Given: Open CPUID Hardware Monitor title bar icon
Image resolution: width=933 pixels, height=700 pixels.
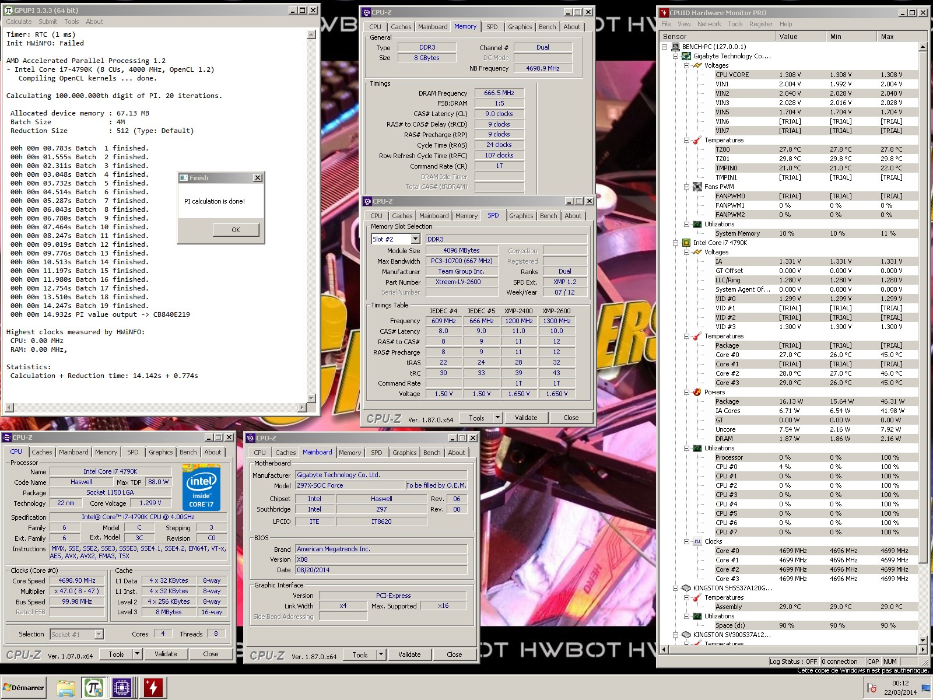Looking at the screenshot, I should coord(664,12).
